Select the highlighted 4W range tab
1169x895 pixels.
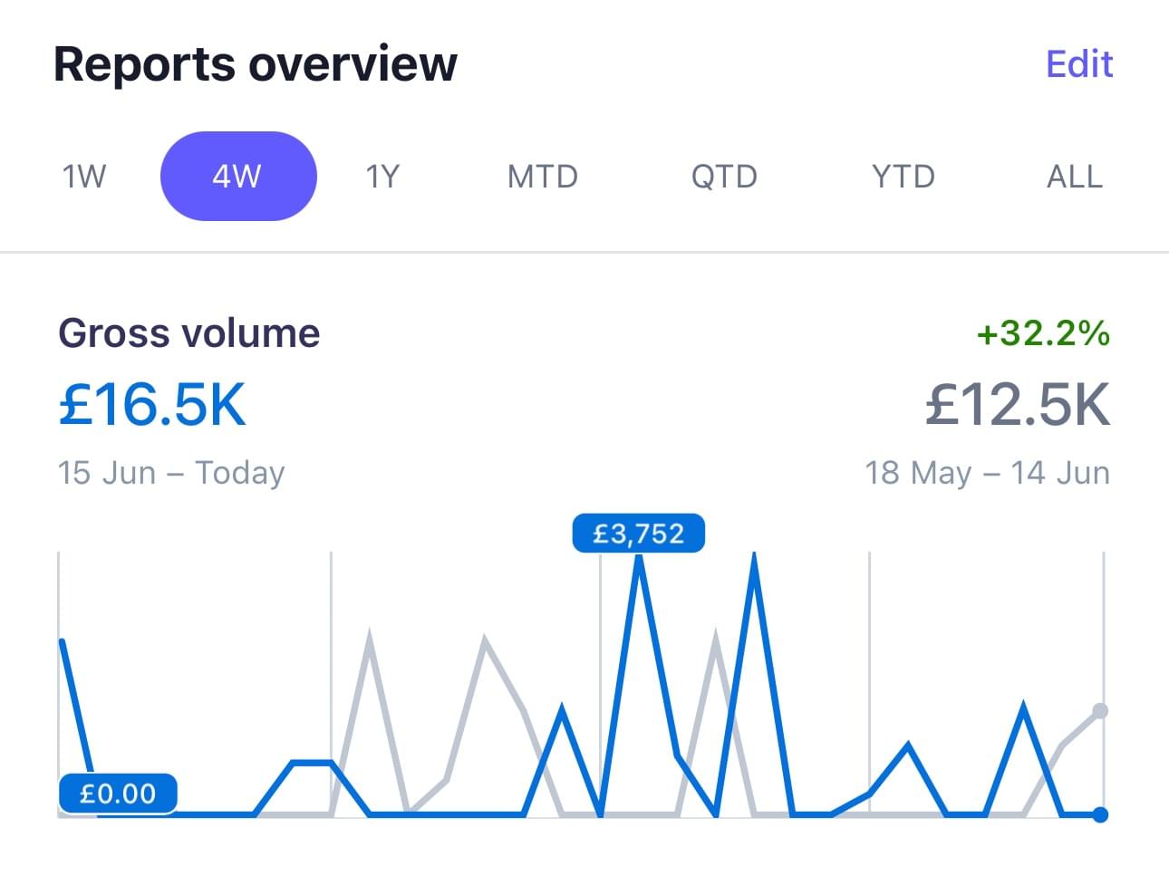[x=238, y=176]
